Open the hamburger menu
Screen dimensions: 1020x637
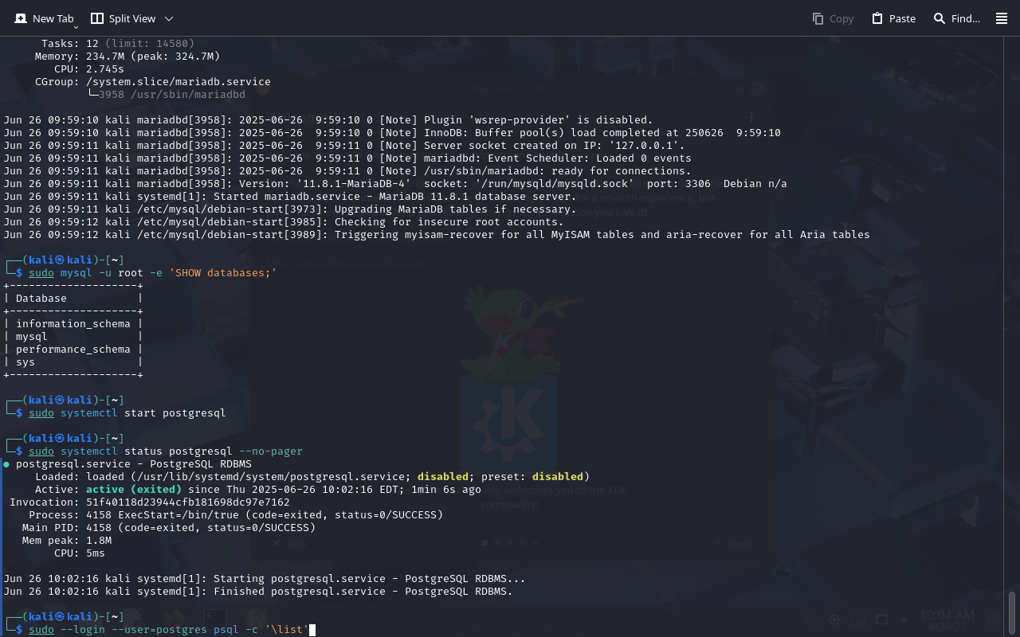pyautogui.click(x=1002, y=18)
